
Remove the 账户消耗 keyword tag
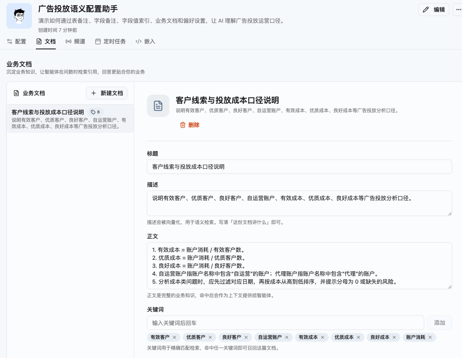coord(430,337)
